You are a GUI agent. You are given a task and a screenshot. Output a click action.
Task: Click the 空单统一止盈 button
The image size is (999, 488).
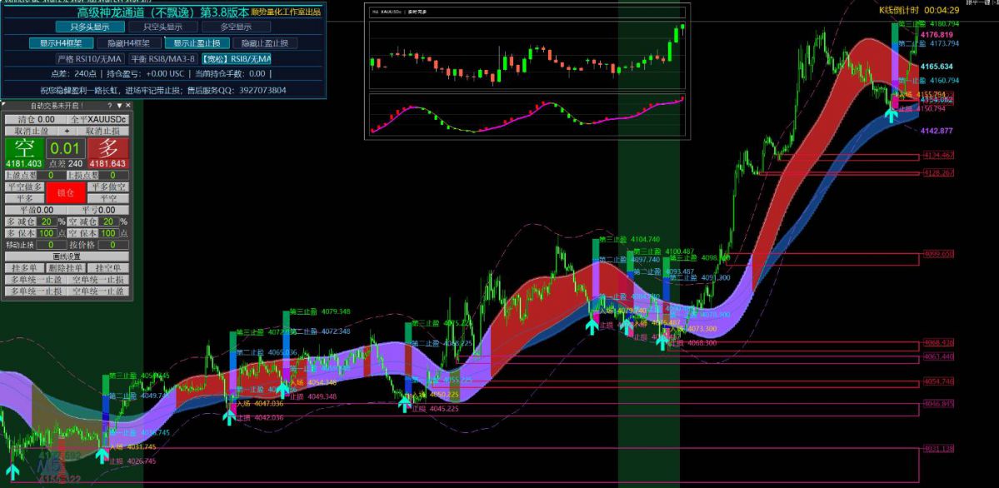(x=98, y=291)
